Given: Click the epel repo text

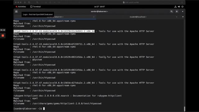Looking at the screenshot, I should click(x=35, y=98).
